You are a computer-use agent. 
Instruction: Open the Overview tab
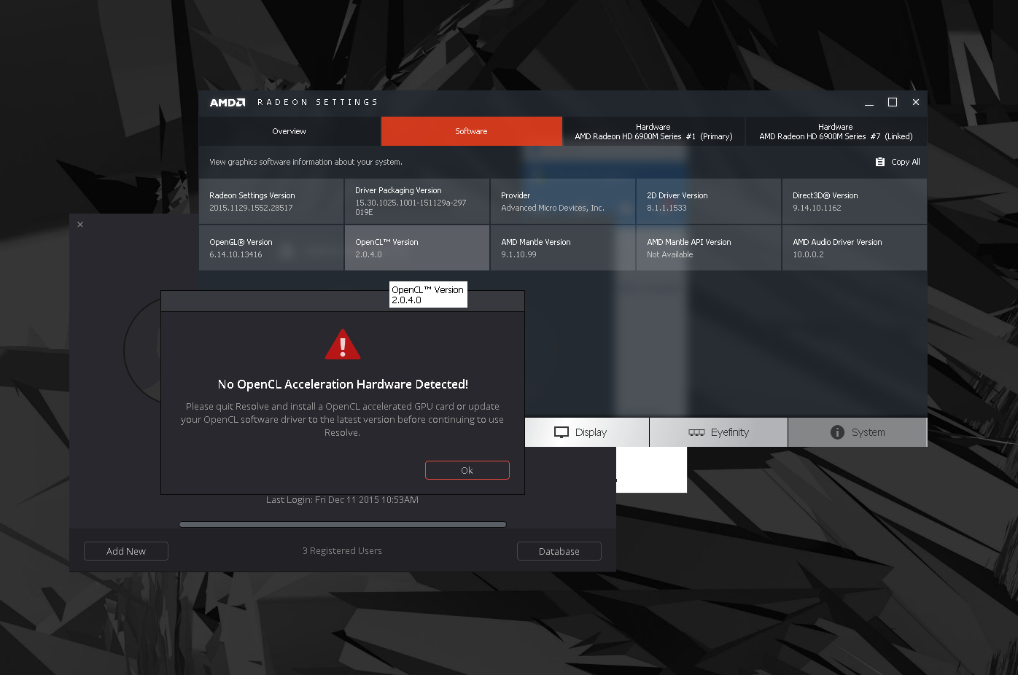coord(290,131)
